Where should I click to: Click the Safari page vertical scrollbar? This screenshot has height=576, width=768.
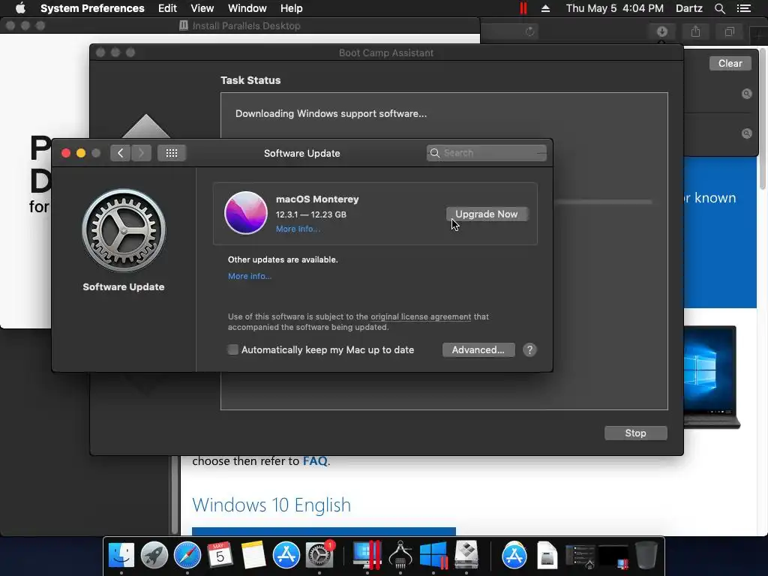763,118
